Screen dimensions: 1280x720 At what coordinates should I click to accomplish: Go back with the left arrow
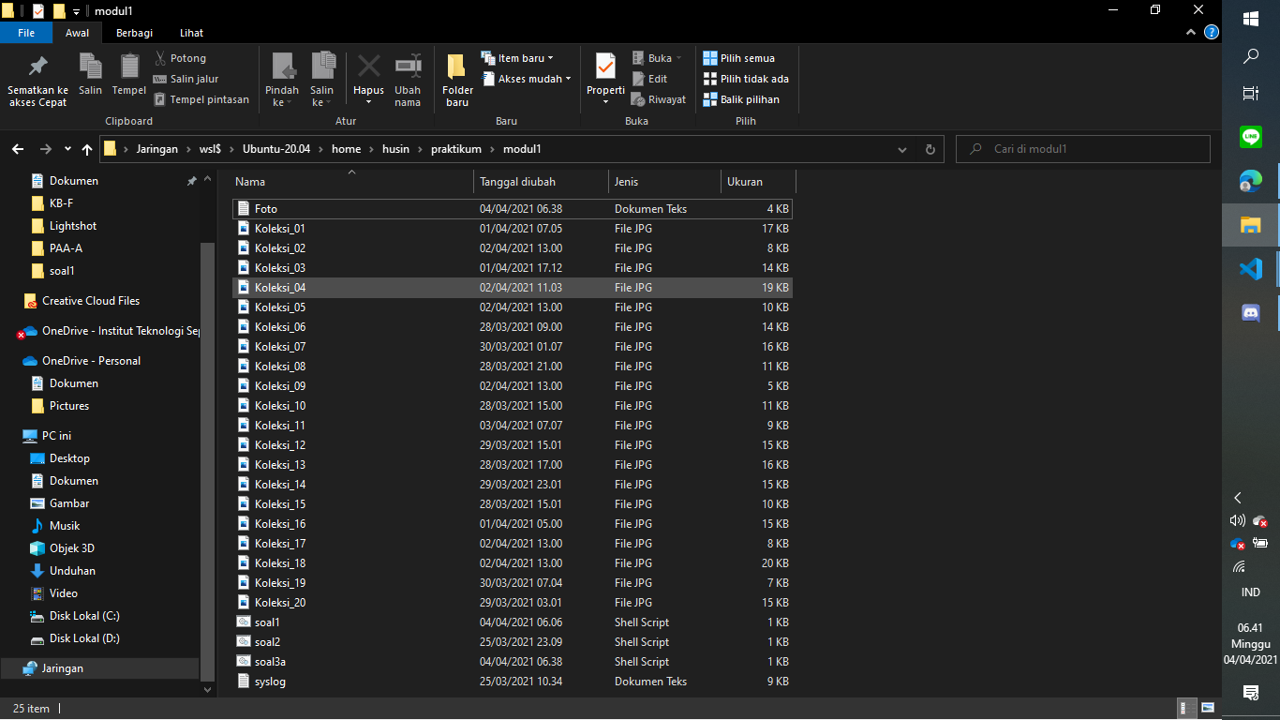coord(17,149)
